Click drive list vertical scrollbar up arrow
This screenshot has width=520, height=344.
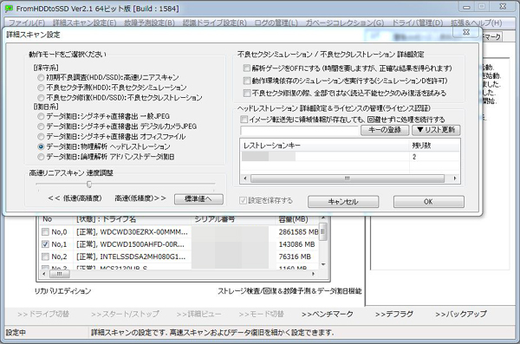point(323,218)
